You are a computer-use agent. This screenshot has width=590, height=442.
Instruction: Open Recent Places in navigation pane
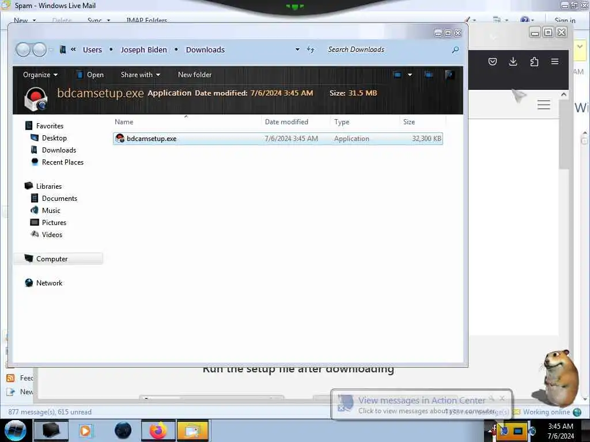coord(62,162)
